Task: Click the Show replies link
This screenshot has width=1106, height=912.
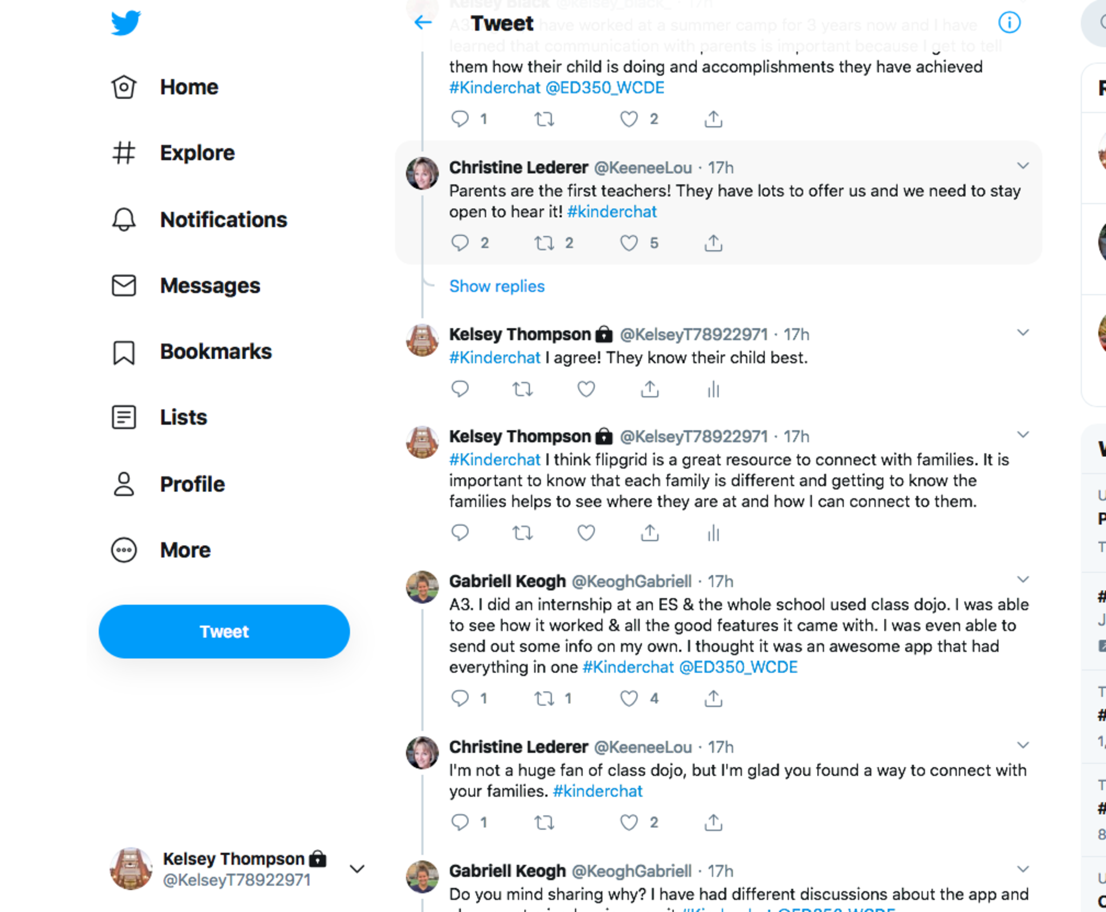Action: [x=497, y=286]
